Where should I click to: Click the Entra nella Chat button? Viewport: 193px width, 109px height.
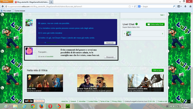(155, 24)
